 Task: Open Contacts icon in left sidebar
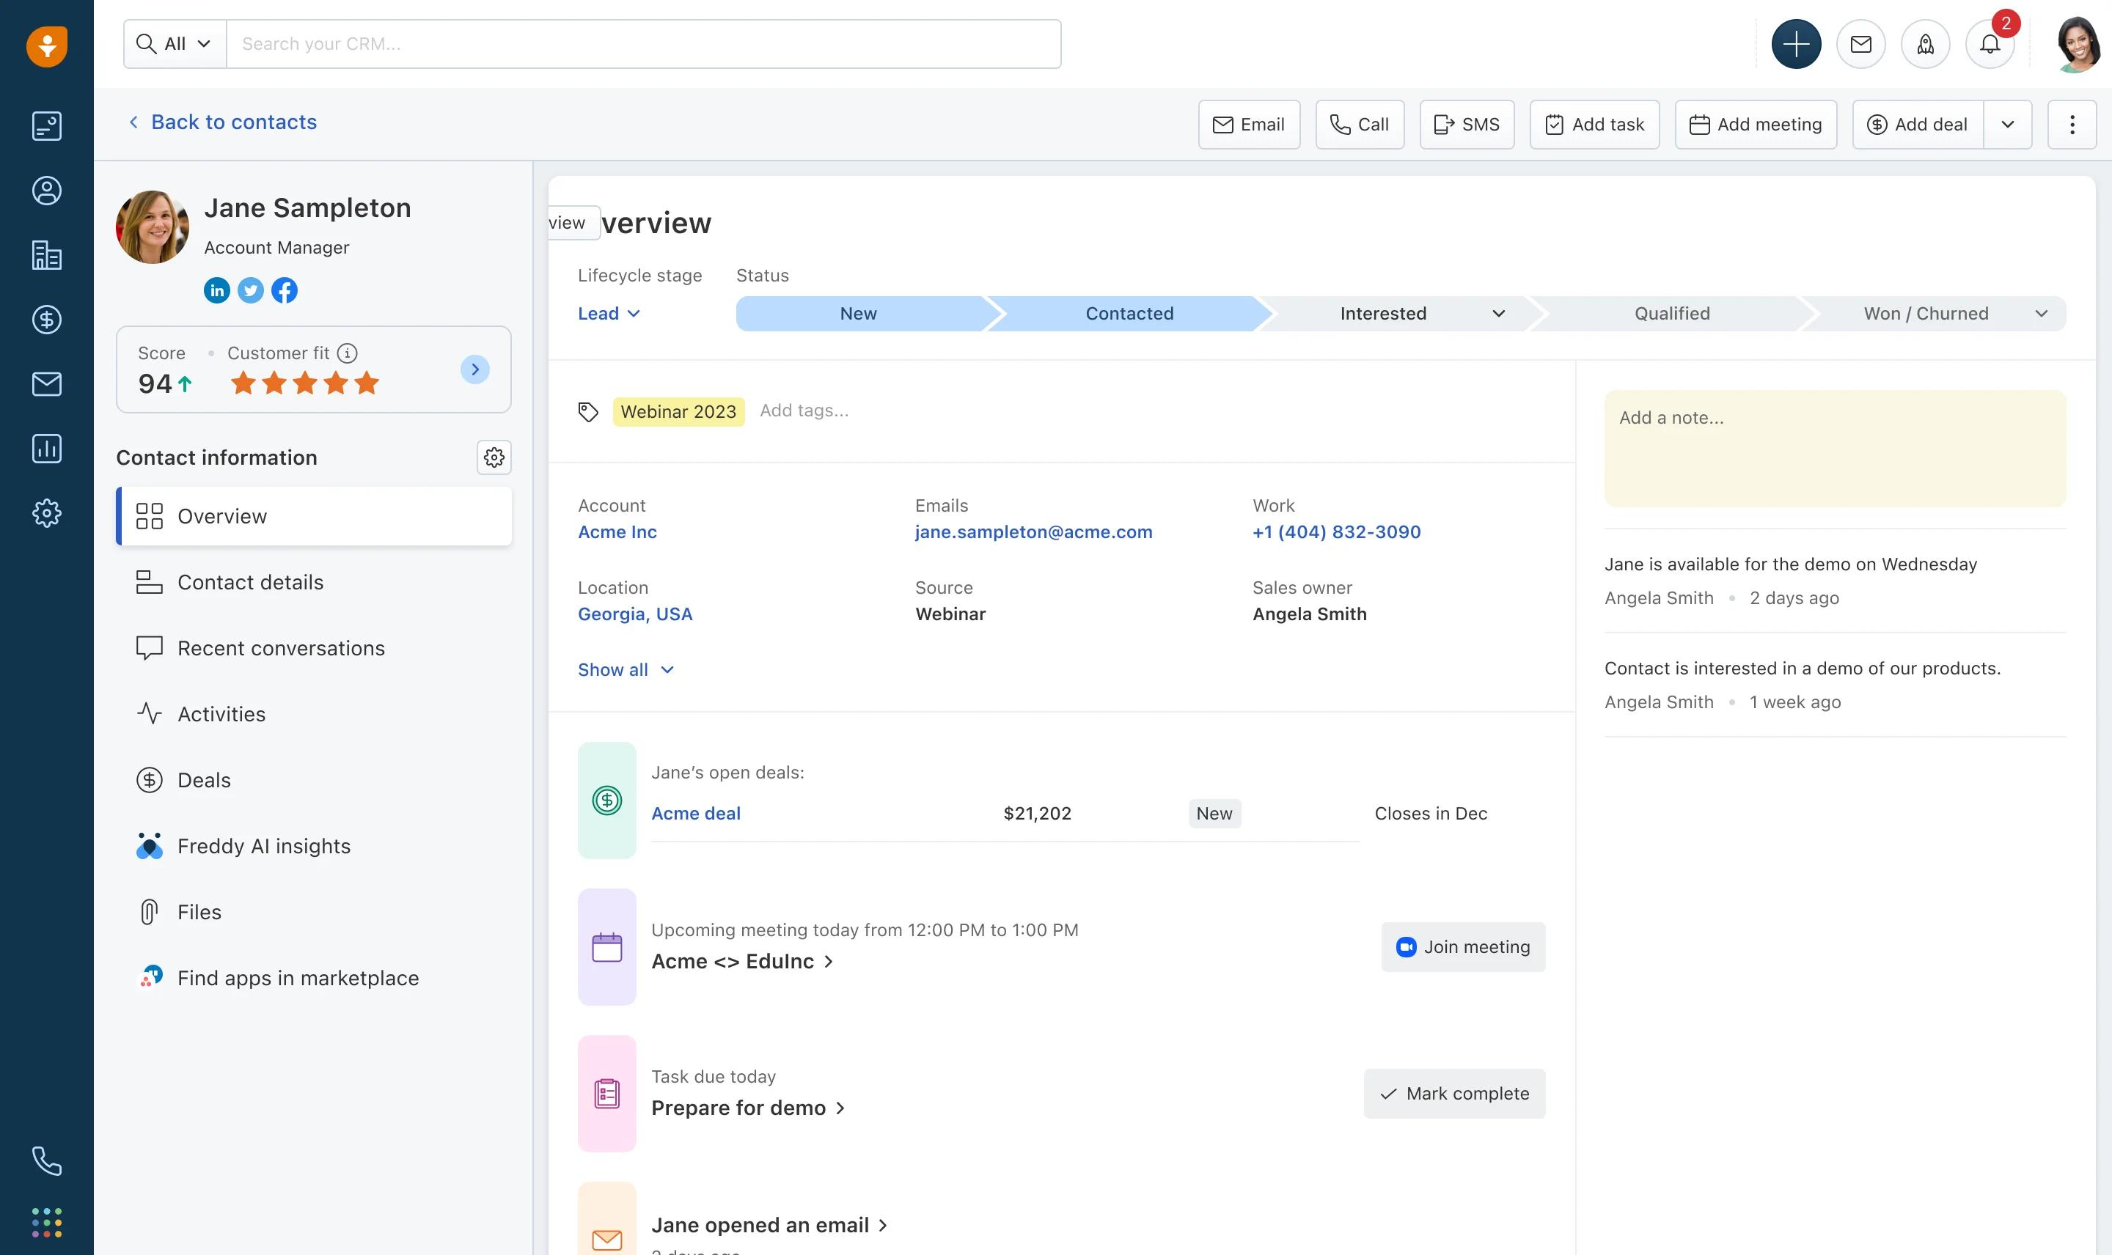click(46, 191)
